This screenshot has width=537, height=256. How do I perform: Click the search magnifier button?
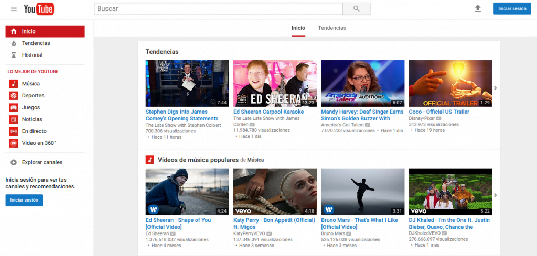tap(357, 9)
